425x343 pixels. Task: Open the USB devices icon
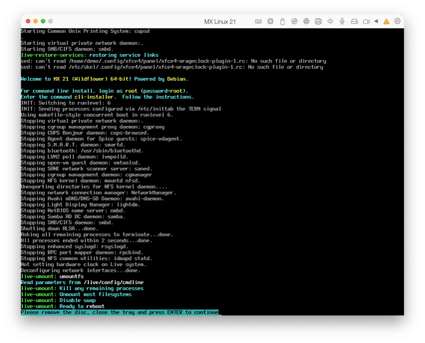(x=282, y=21)
